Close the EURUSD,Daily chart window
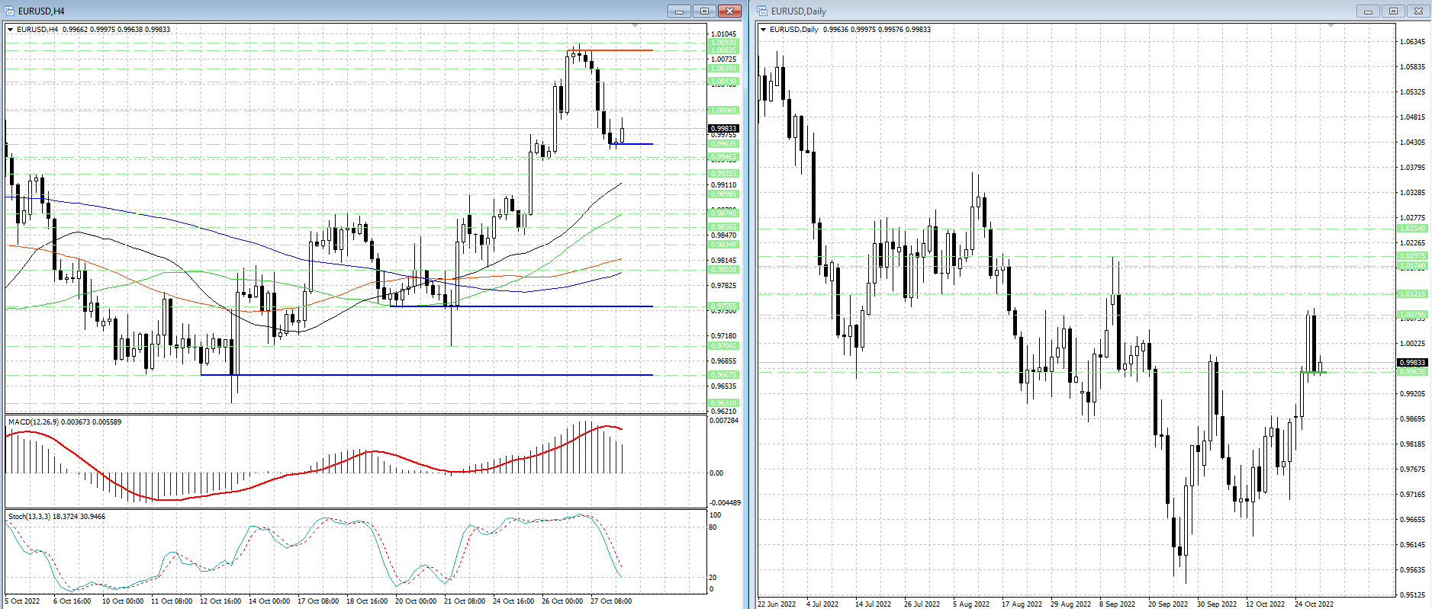This screenshot has width=1432, height=609. [1418, 11]
